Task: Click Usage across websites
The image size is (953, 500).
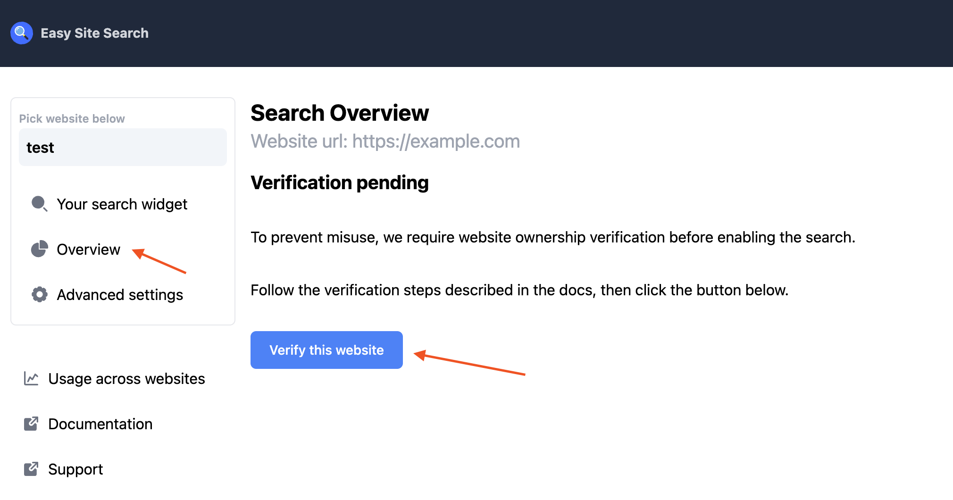Action: pos(126,378)
